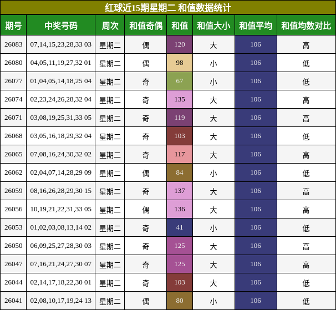The height and width of the screenshot is (310, 336).
Task: Click the 和值 column header
Action: 180,25
